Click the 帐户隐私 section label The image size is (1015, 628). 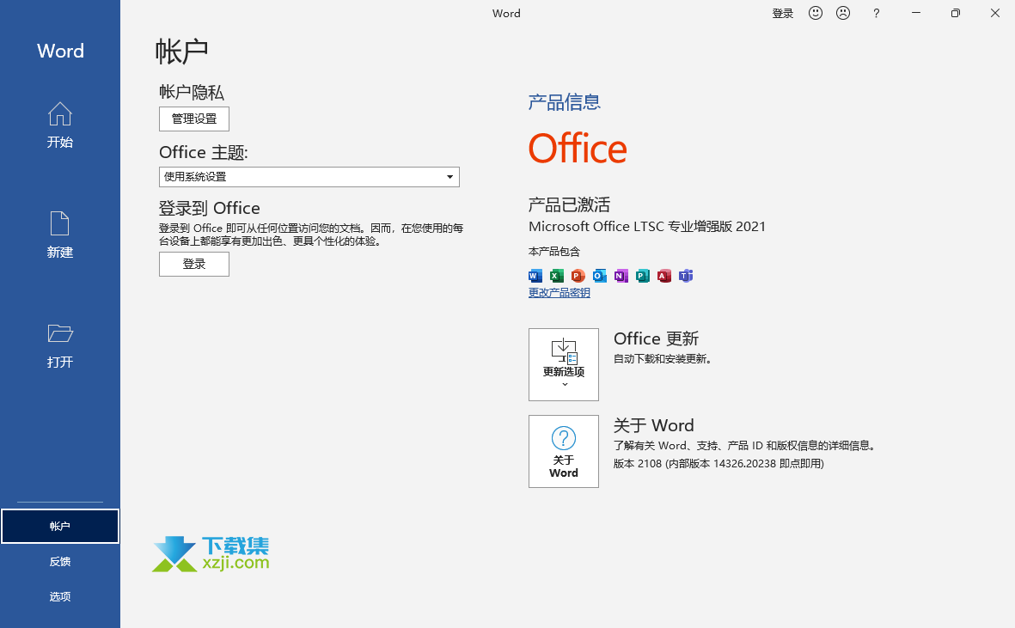click(192, 93)
